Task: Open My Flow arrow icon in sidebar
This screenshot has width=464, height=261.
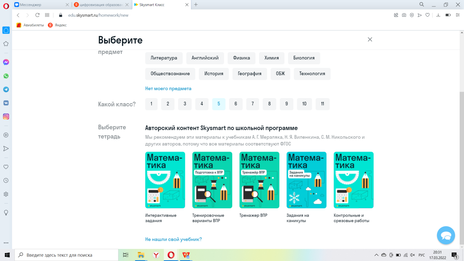Action: 6,148
